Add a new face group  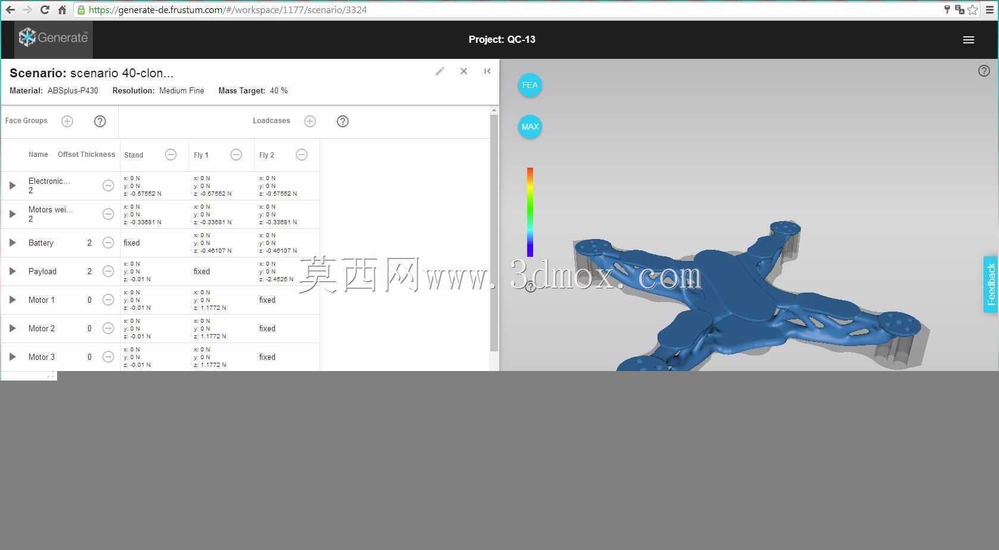point(67,121)
